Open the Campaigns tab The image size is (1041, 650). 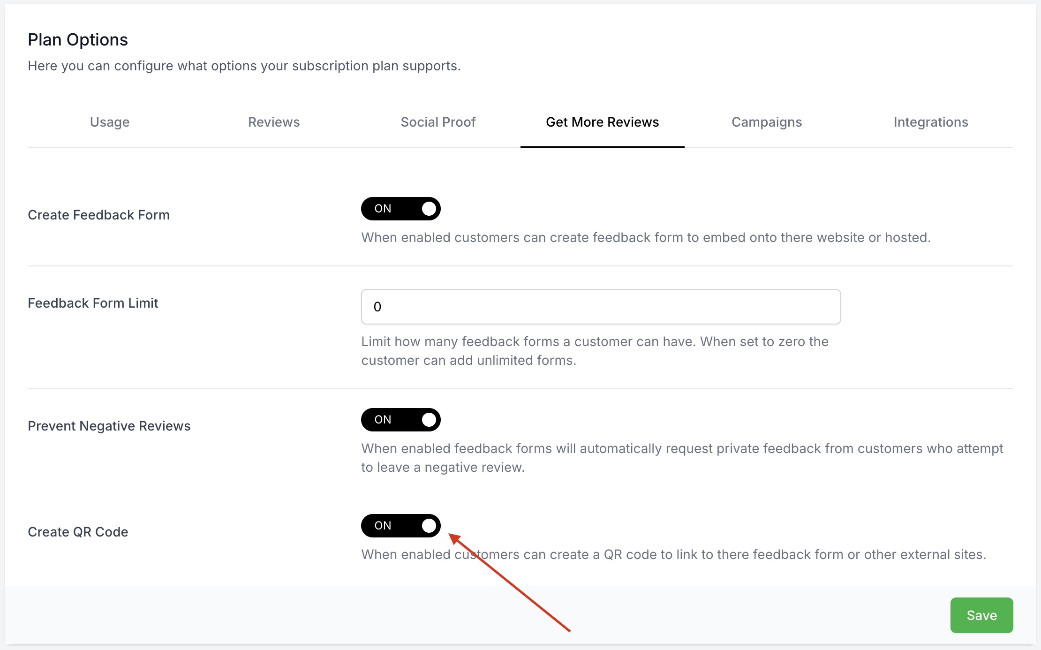pos(766,122)
